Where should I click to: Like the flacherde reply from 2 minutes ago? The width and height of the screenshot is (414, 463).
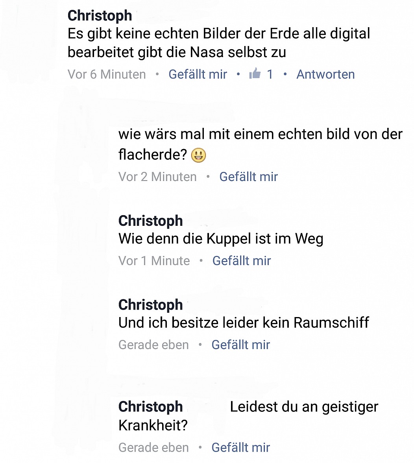coord(249,177)
